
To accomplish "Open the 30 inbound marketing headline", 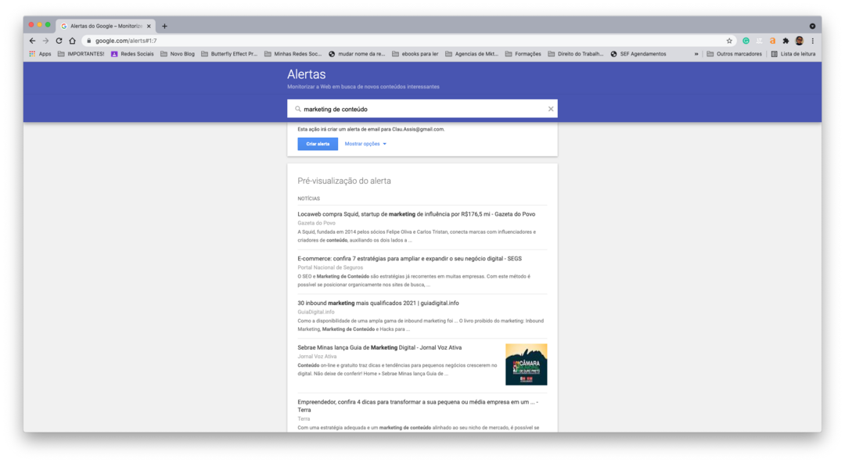I will [378, 303].
